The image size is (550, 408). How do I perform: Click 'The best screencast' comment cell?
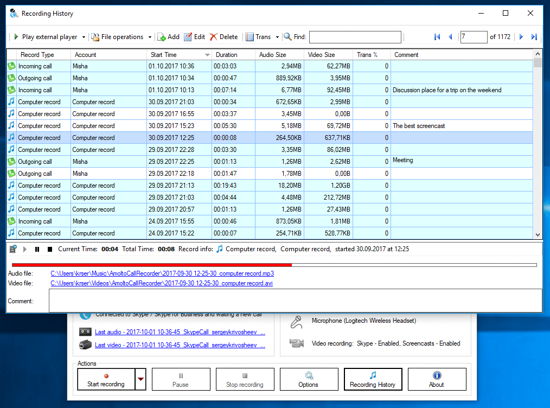point(462,126)
